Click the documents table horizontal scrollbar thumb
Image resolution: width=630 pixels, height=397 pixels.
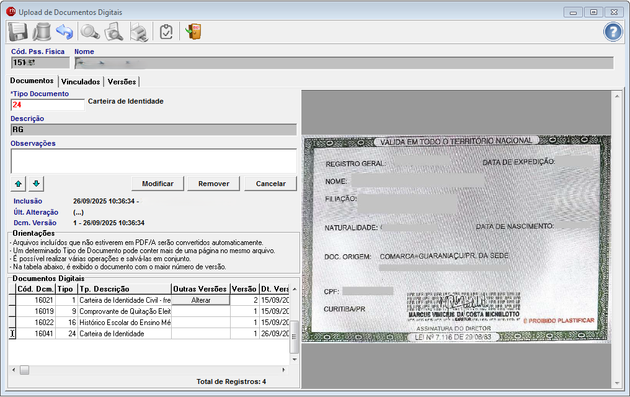[x=24, y=370]
